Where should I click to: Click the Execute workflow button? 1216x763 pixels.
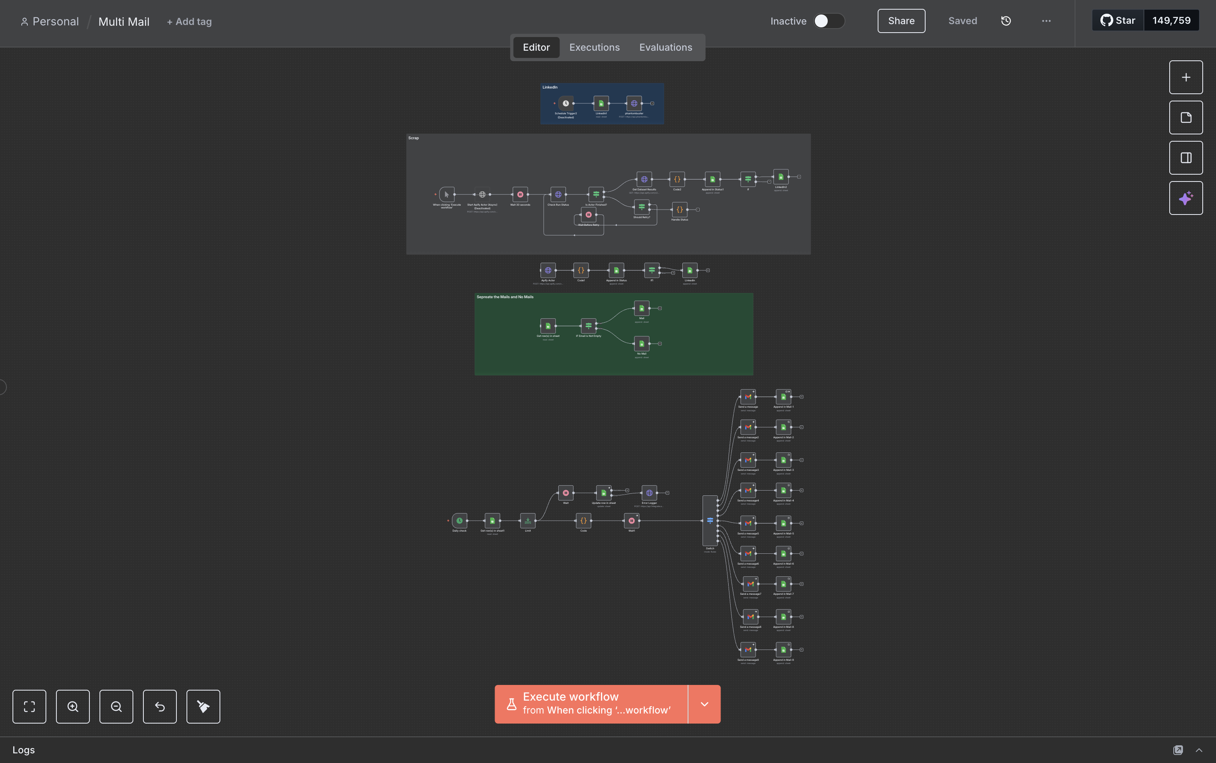pos(591,704)
